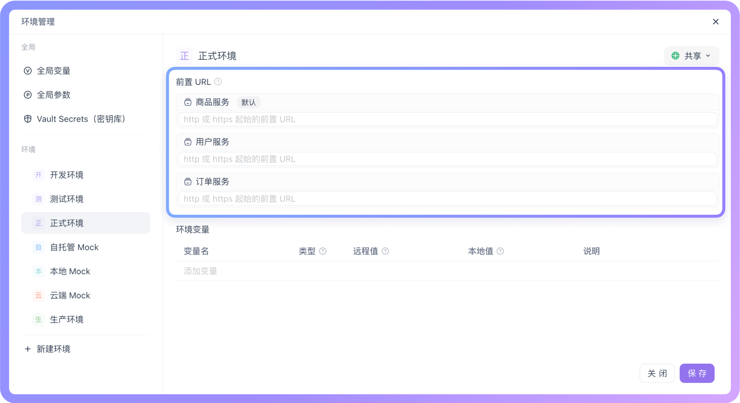
Task: Click the 正式环境 title text
Action: pyautogui.click(x=217, y=56)
